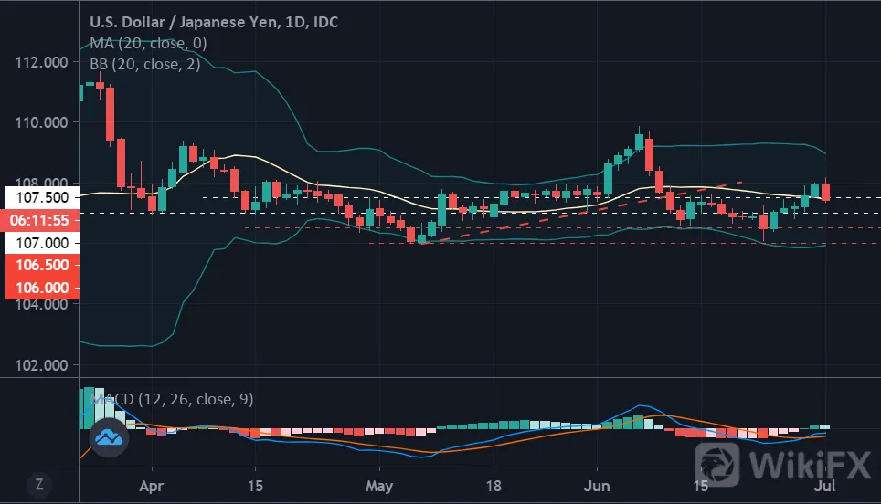Click the red 106.500 price label
The height and width of the screenshot is (504, 881).
point(42,265)
